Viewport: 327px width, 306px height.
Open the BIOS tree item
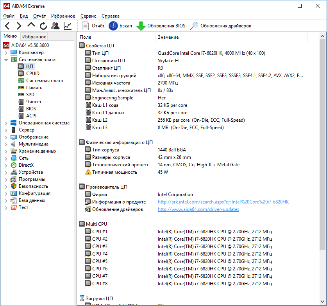27,109
